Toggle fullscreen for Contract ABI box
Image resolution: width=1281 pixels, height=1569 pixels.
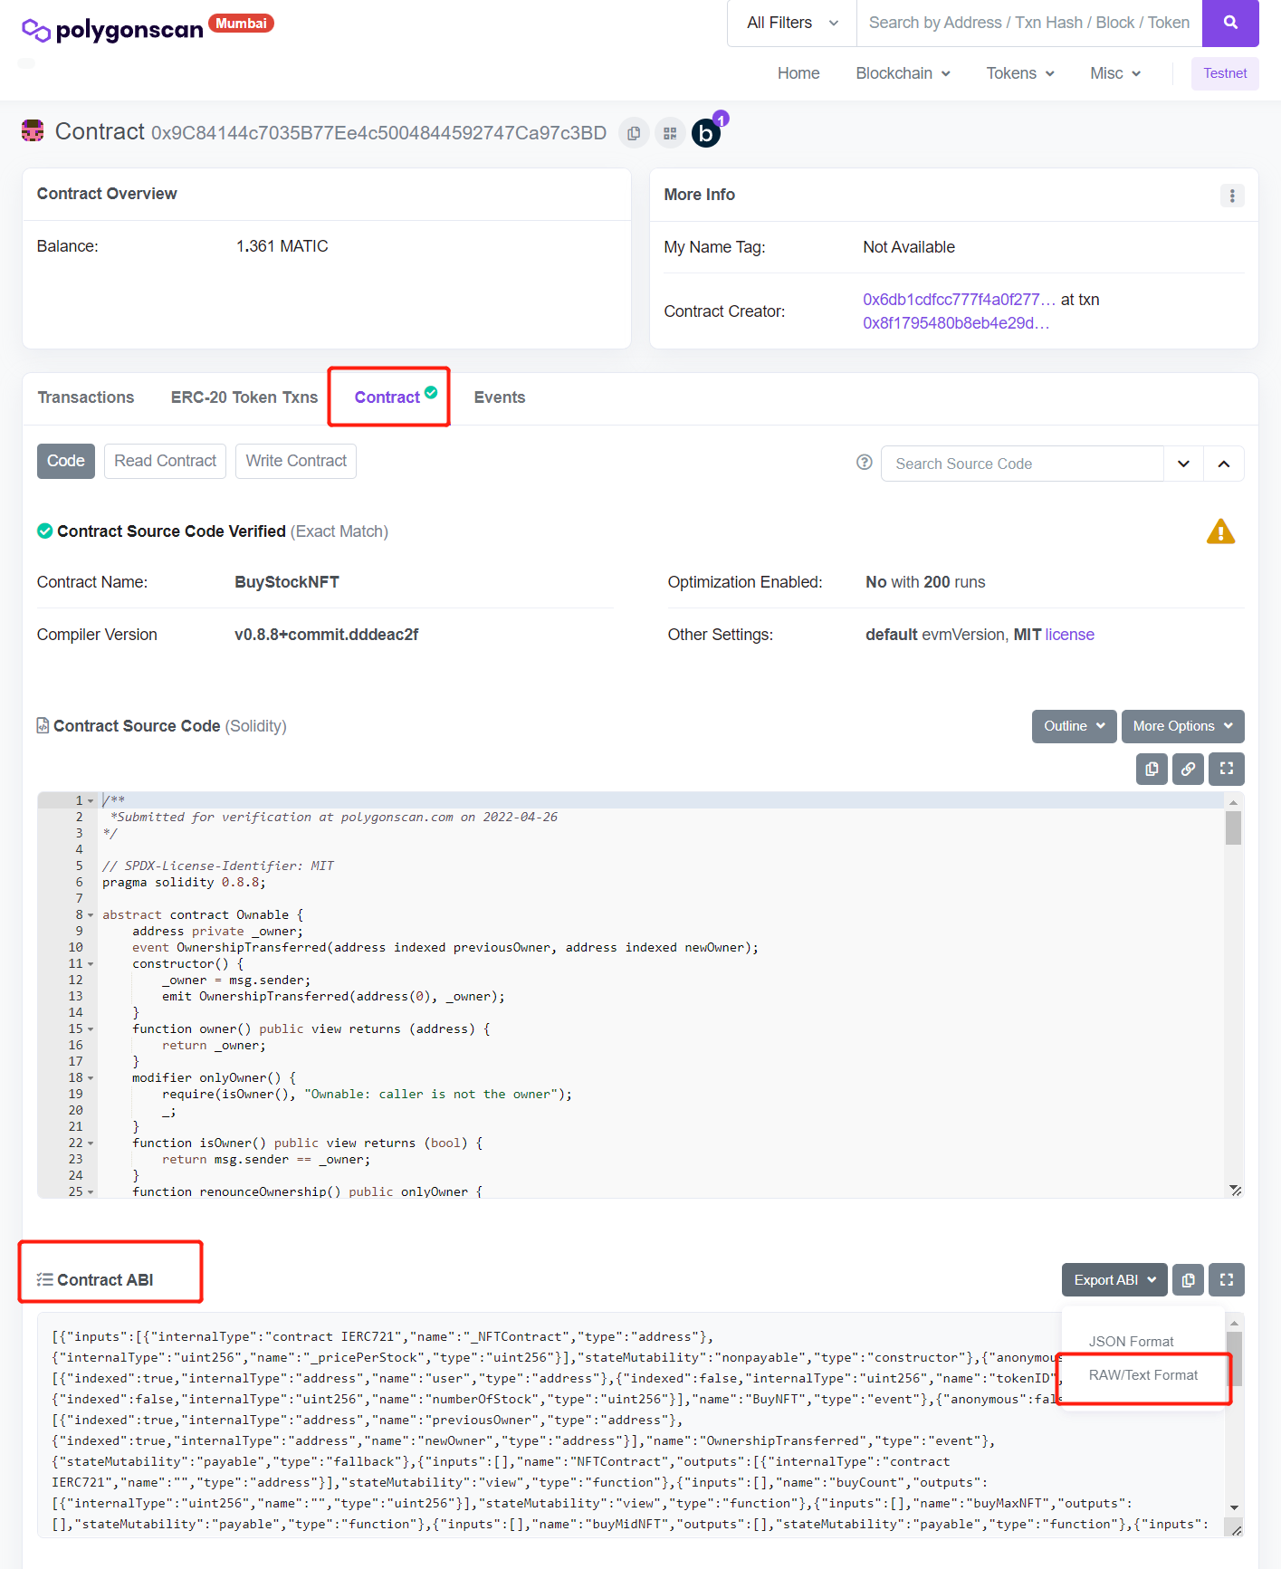1227,1280
